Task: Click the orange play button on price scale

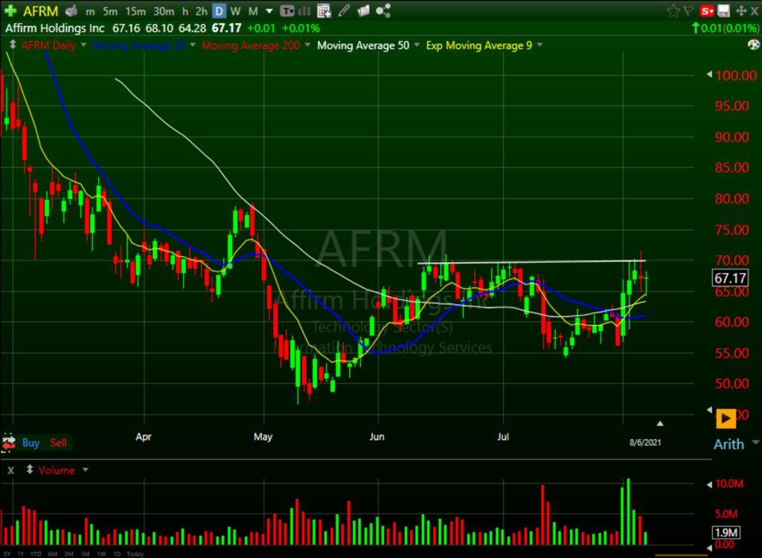Action: coord(726,418)
